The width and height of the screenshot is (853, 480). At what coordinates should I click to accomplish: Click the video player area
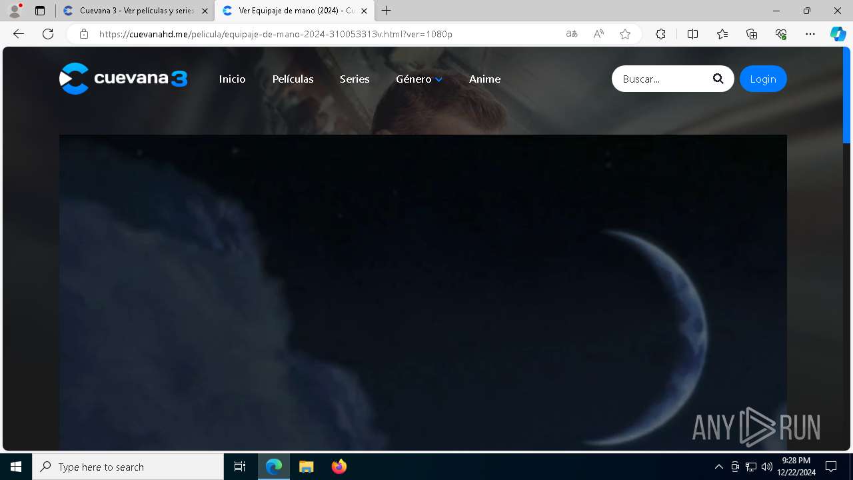click(x=423, y=293)
